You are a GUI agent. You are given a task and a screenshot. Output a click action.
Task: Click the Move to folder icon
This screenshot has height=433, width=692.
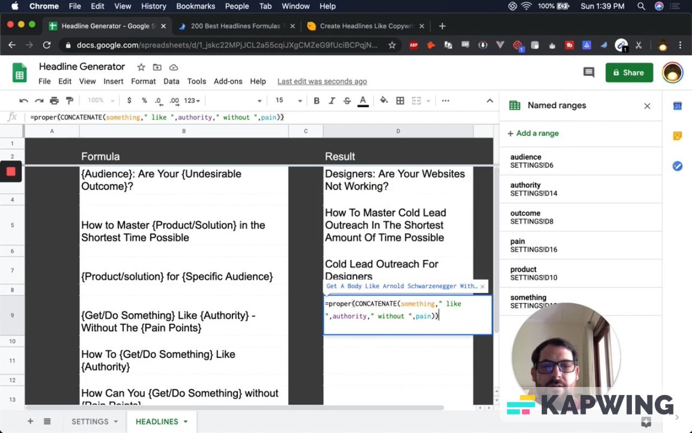tap(157, 67)
